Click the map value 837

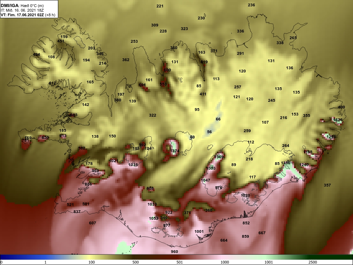(x=77, y=212)
